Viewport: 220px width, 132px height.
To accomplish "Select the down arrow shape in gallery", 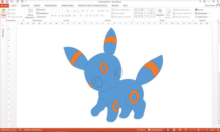I will (x=136, y=16).
